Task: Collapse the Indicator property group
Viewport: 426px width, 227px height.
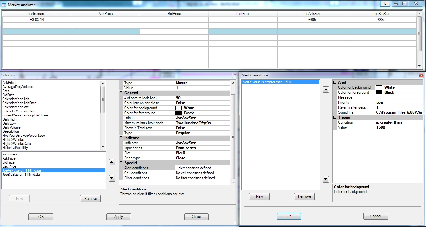Action: coord(121,138)
